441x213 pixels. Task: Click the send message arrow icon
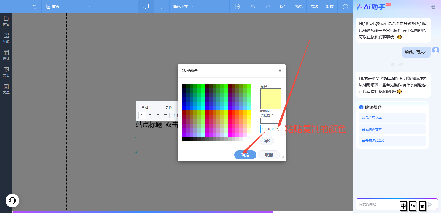tap(430, 204)
